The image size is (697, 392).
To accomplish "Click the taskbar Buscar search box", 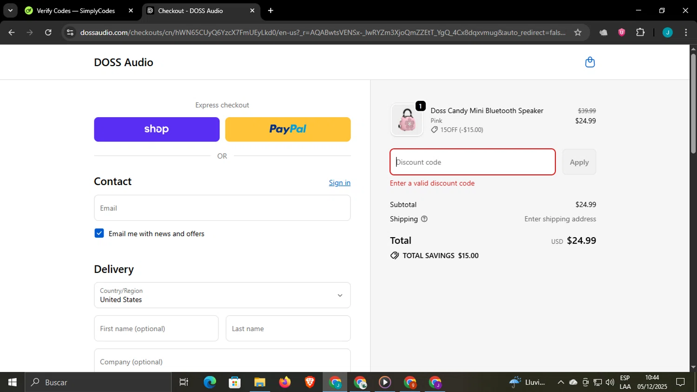I will 98,382.
